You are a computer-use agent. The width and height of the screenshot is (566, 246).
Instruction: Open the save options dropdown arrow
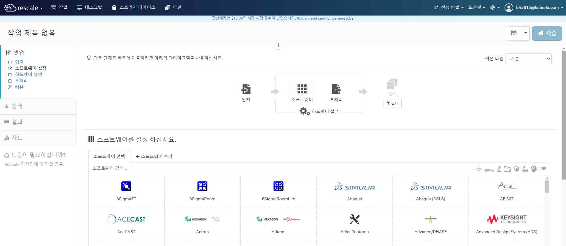(526, 33)
